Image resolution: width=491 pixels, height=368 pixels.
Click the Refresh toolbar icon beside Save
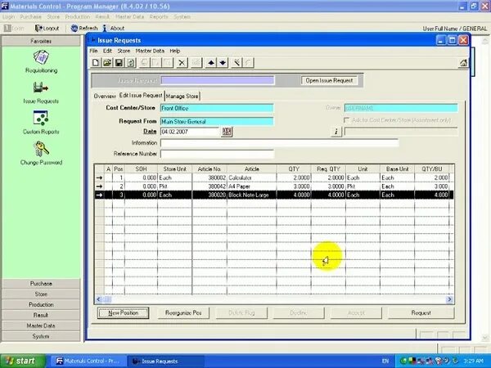[131, 63]
